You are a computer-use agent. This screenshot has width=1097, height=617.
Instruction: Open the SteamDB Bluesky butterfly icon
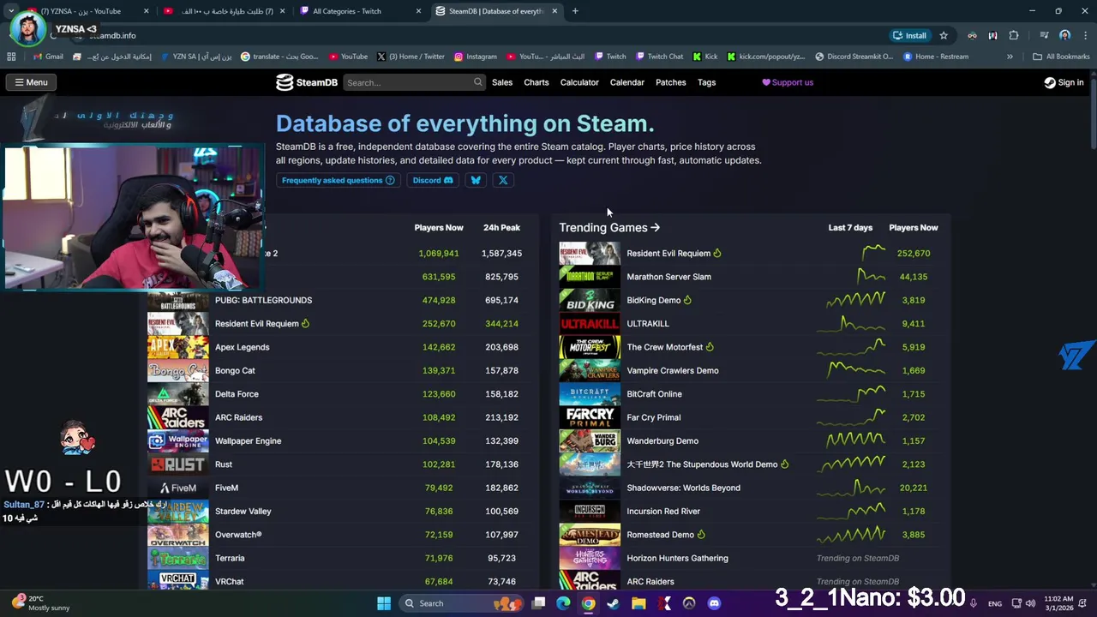(x=476, y=180)
